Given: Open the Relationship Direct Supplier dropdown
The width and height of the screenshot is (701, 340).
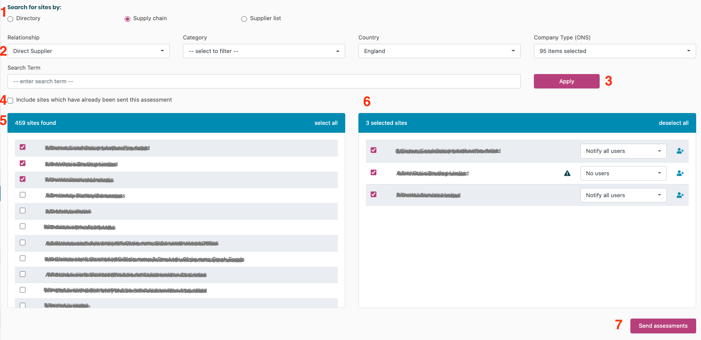Looking at the screenshot, I should click(88, 51).
